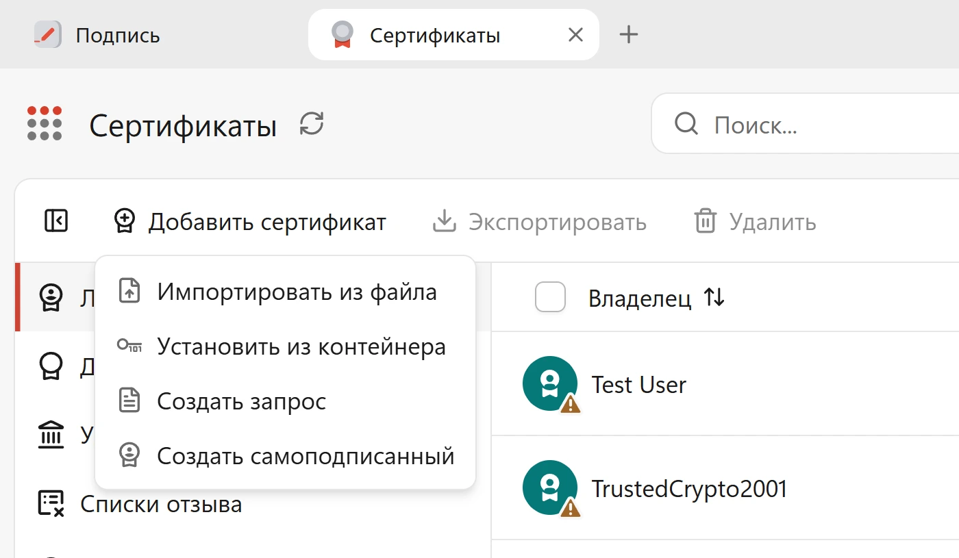Click the Сертификаты page heading
The width and height of the screenshot is (959, 558).
pyautogui.click(x=183, y=126)
